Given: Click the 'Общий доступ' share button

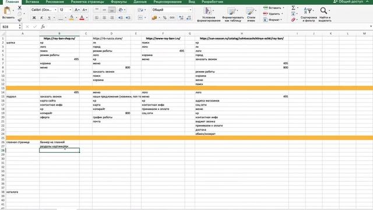Looking at the screenshot, I should pos(348,2).
